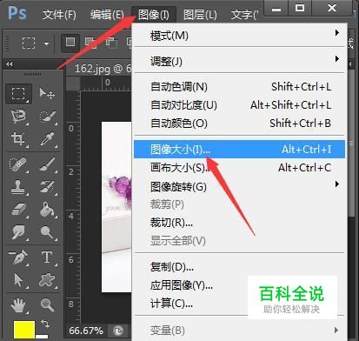Screen dimensions: 359x341
Task: Select the Horizontal Type tool
Action: pyautogui.click(x=47, y=257)
